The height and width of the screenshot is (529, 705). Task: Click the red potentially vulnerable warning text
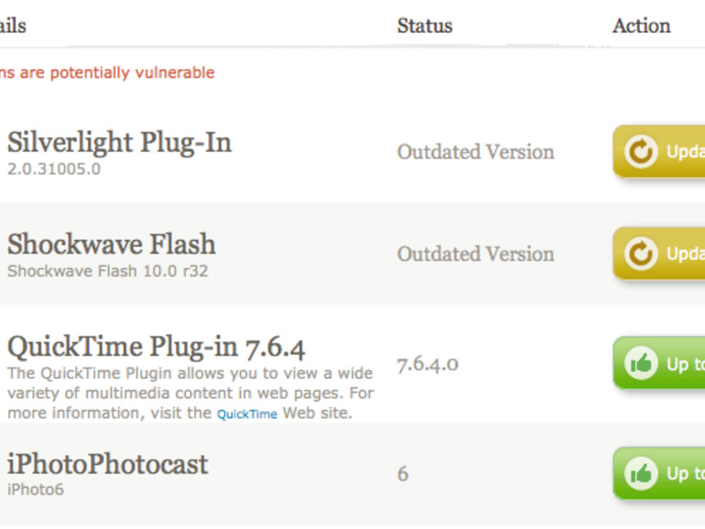tap(106, 72)
